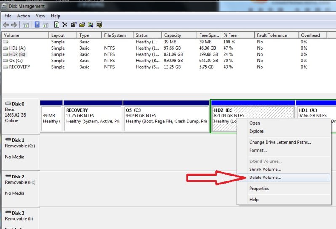Click the Properties toolbar icon
Image resolution: width=336 pixels, height=229 pixels.
coord(74,25)
